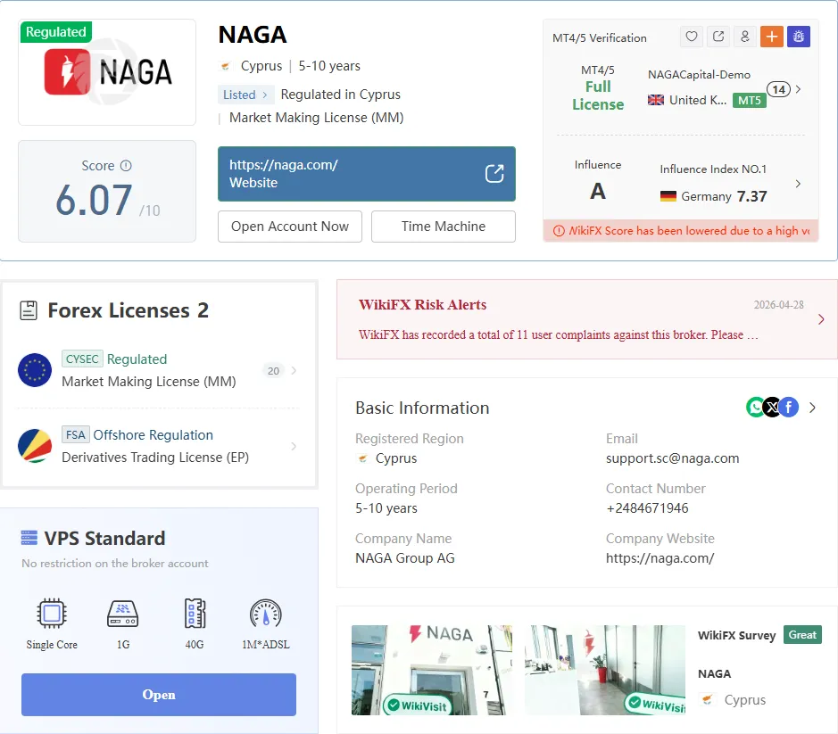The image size is (838, 734).
Task: Click the VPS Standard server icon
Action: coord(29,538)
